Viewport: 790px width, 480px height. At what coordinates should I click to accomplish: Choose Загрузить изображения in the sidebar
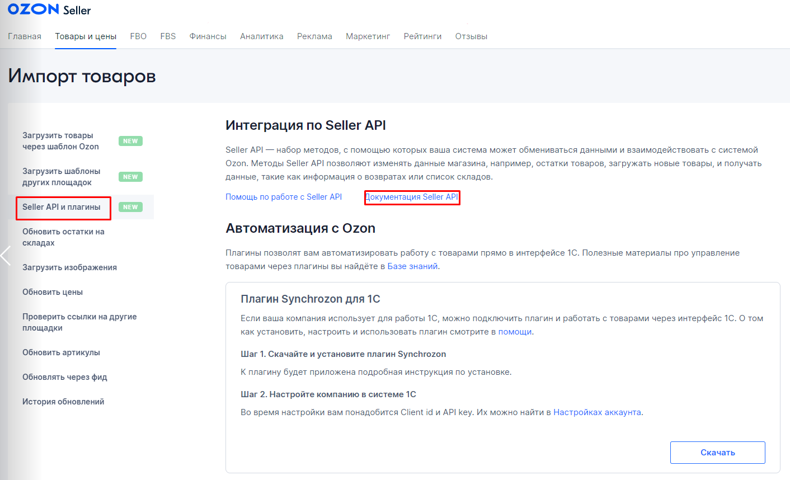pyautogui.click(x=69, y=267)
